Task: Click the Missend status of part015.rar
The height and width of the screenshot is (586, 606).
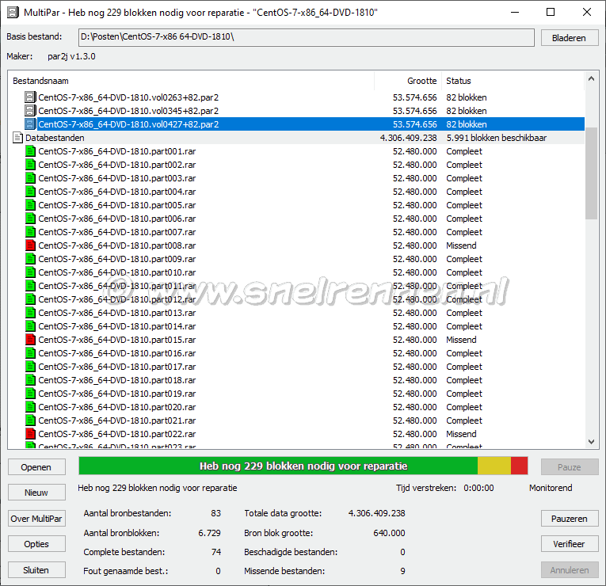Action: (461, 340)
